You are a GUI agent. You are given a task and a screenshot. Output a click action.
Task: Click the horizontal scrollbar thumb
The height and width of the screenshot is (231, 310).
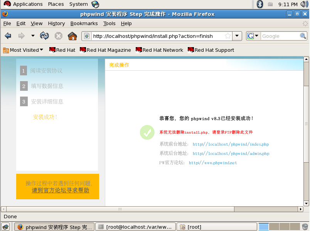point(120,209)
